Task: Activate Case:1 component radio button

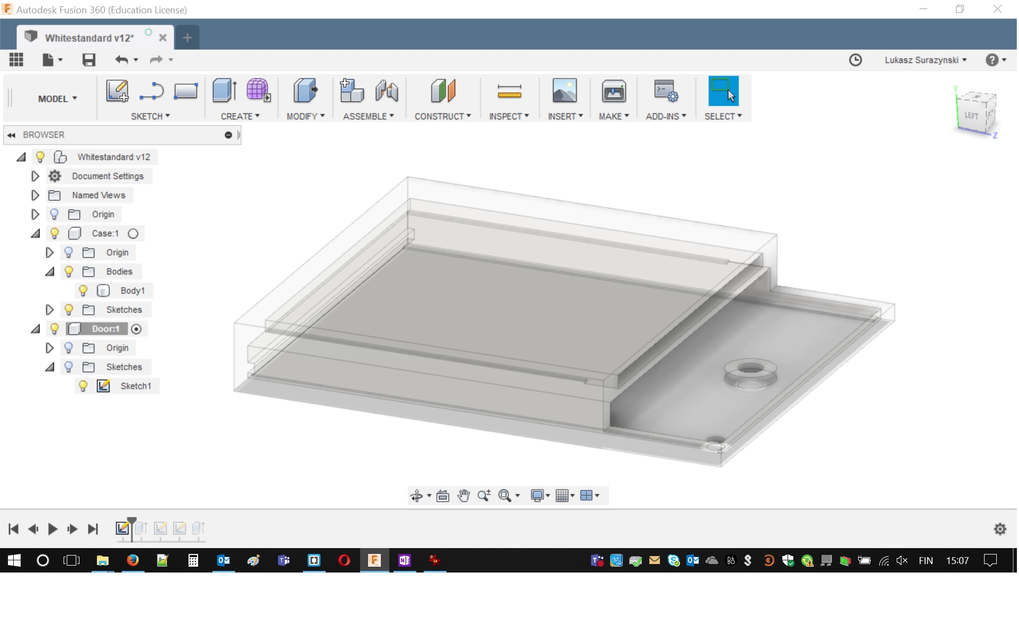Action: (133, 234)
